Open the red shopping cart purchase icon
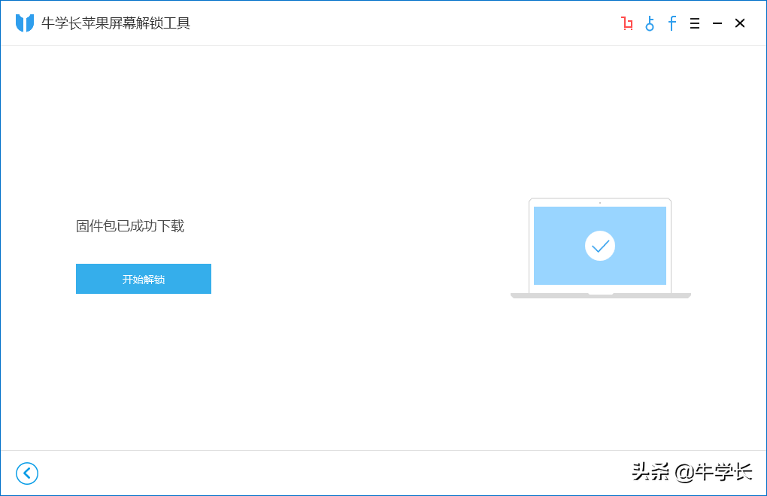Screen dimensions: 767x496 tap(626, 23)
